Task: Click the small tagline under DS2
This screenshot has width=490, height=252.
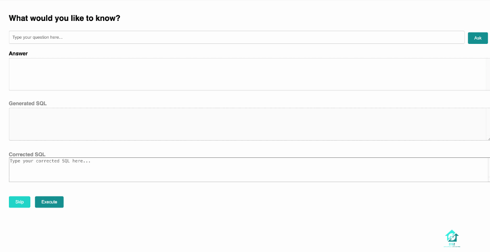Action: pyautogui.click(x=451, y=246)
